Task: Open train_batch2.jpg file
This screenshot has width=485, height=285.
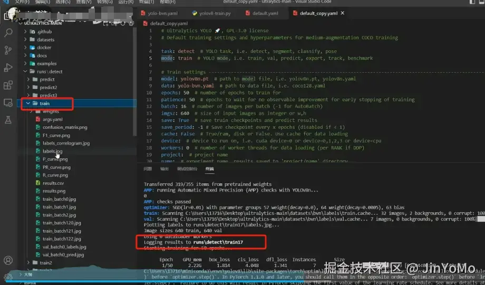Action: click(x=59, y=215)
